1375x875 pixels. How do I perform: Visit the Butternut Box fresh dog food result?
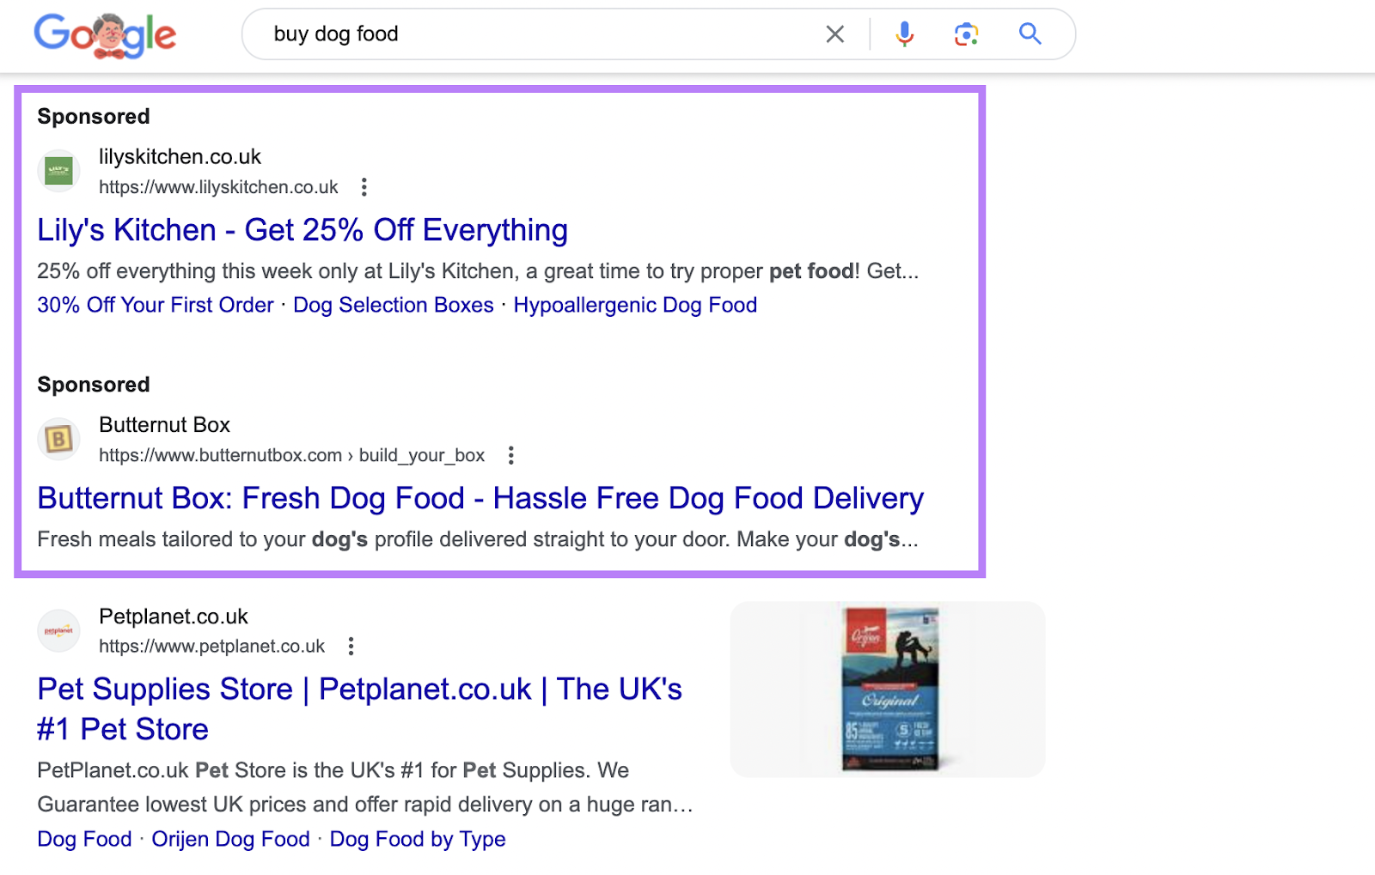point(480,498)
